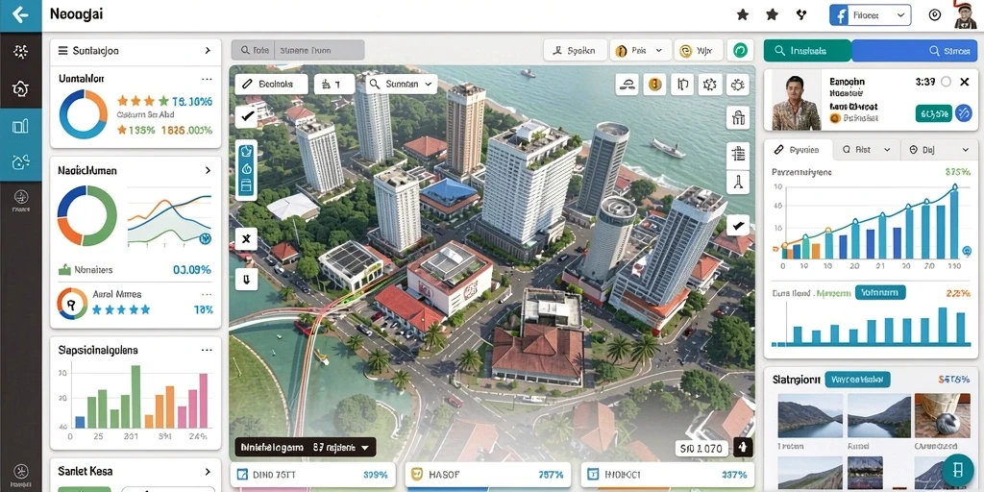Screen dimensions: 984x492
Task: Select the highlighted columns chart icon in the sidebar
Action: (x=21, y=126)
